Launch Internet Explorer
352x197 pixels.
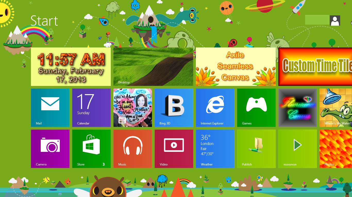[x=215, y=108]
